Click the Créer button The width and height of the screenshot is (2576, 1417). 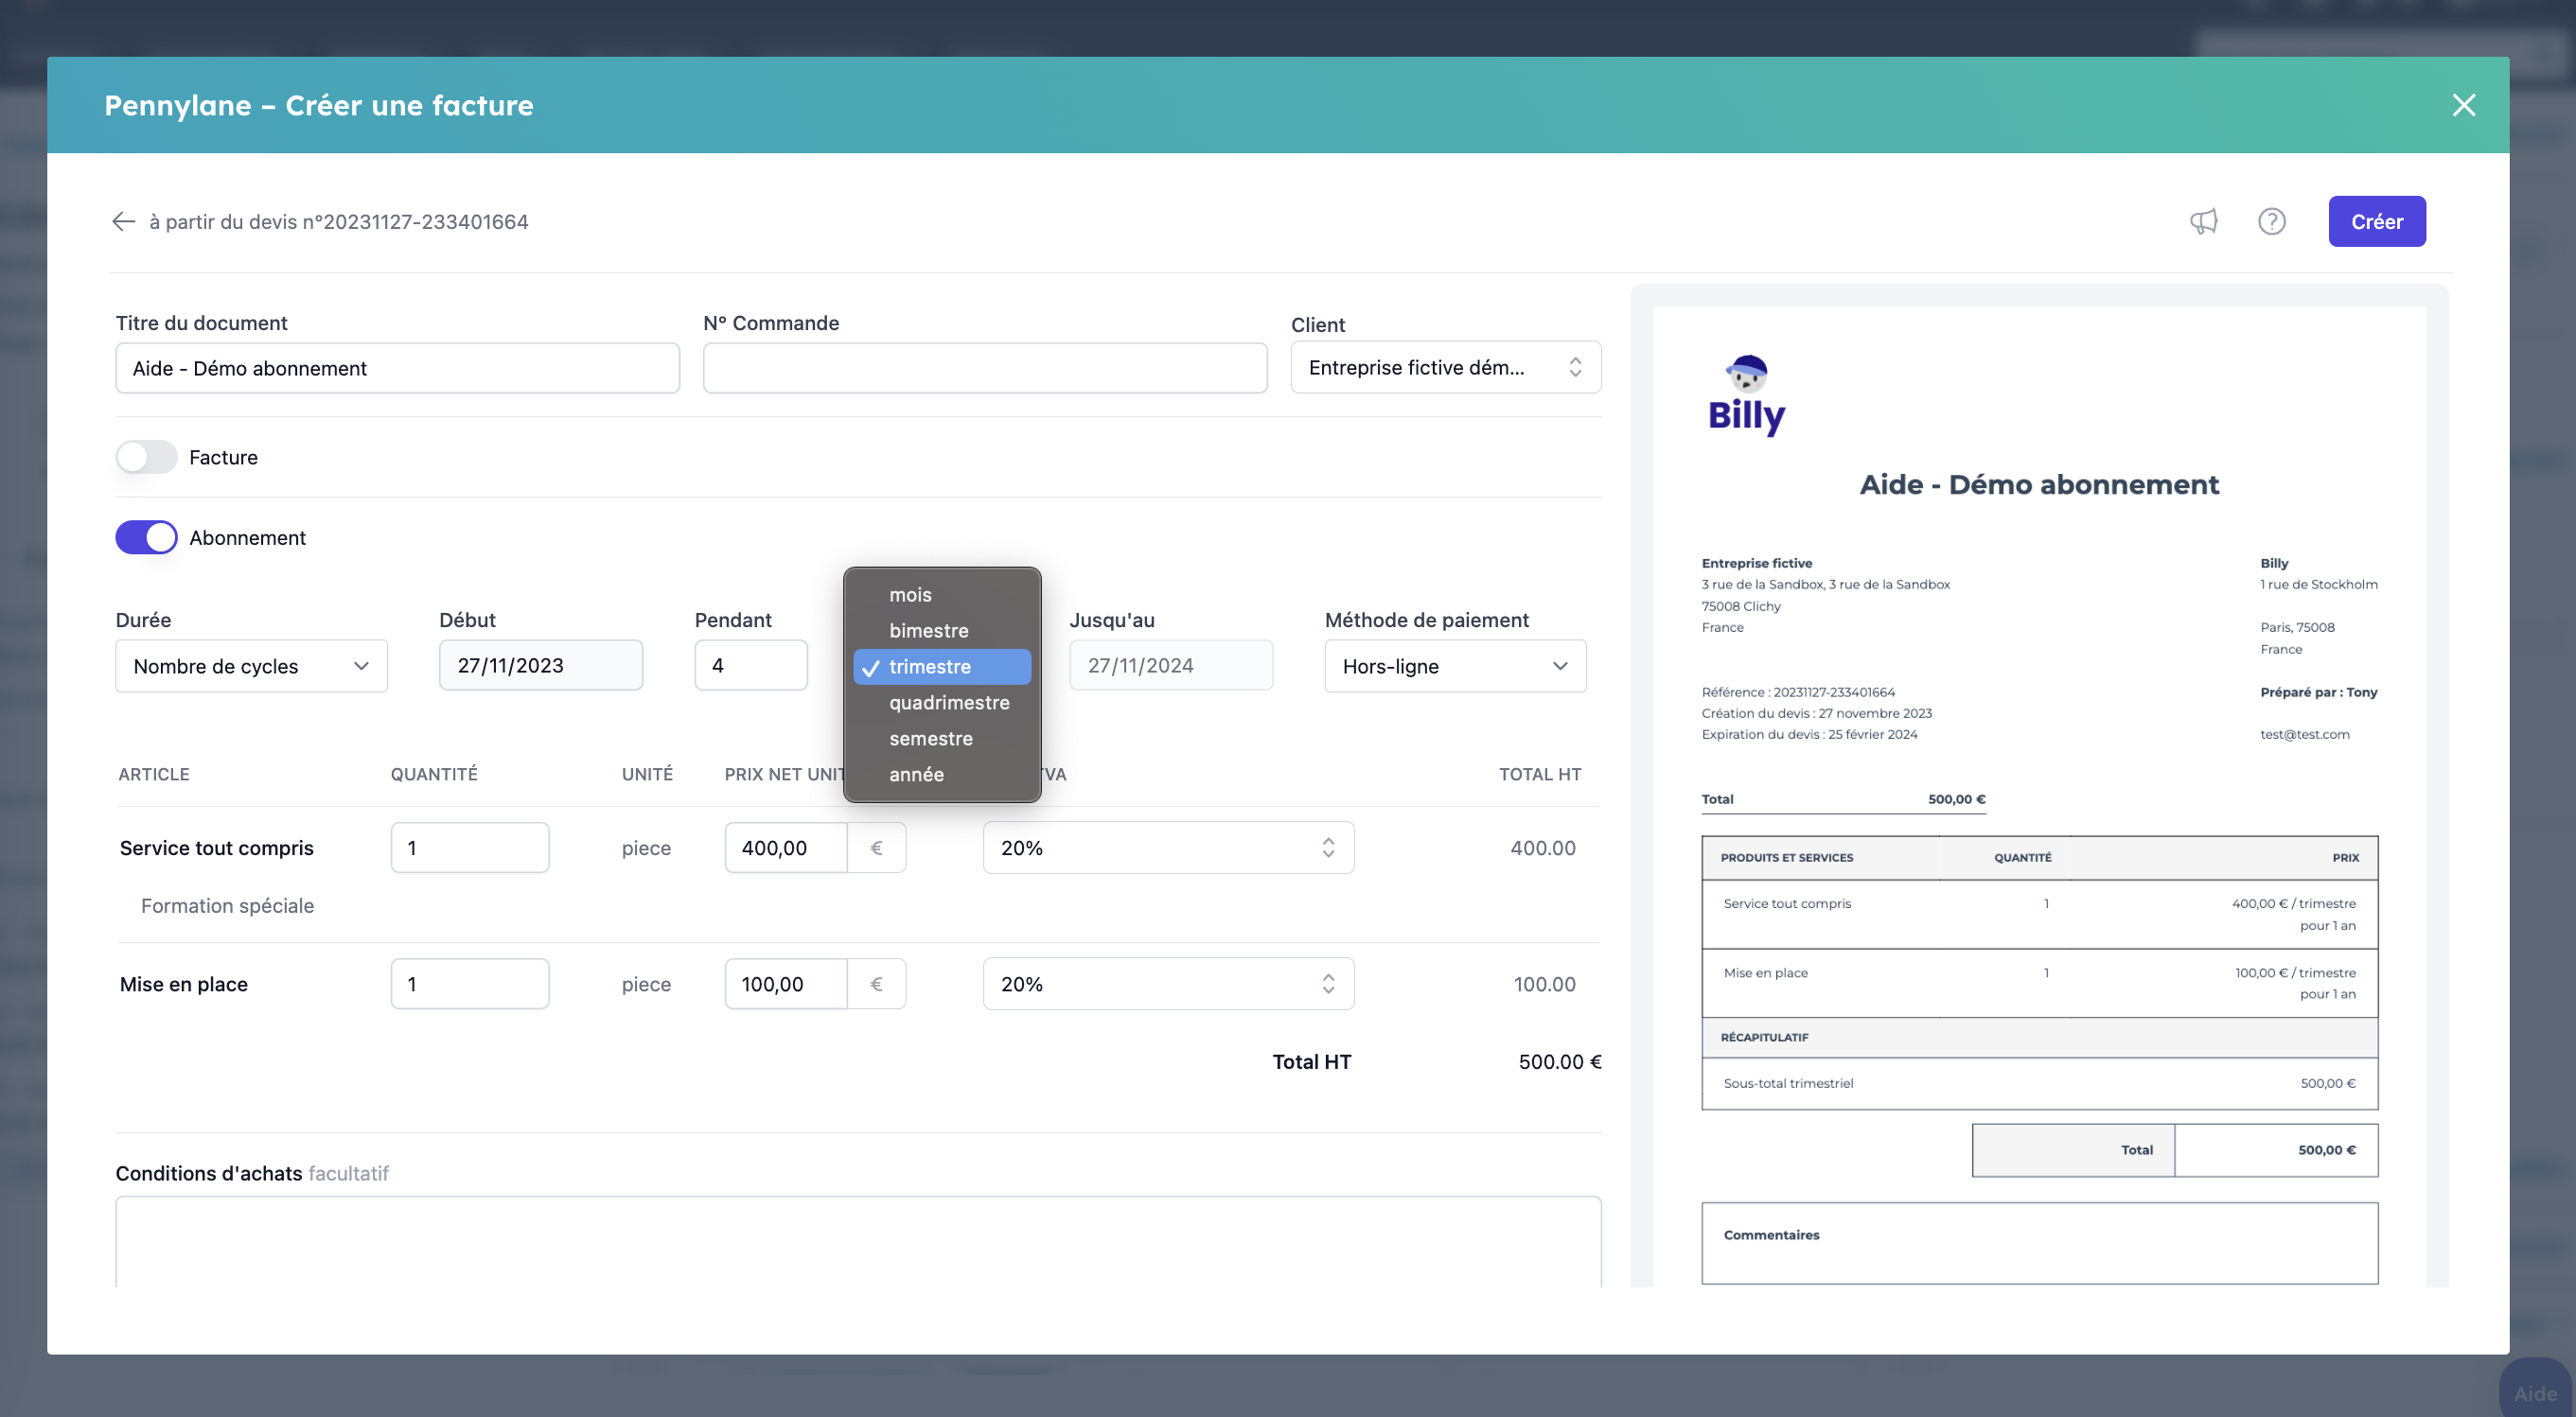[2377, 222]
